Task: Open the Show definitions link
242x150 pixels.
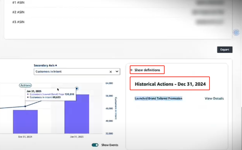Action: [x=147, y=70]
